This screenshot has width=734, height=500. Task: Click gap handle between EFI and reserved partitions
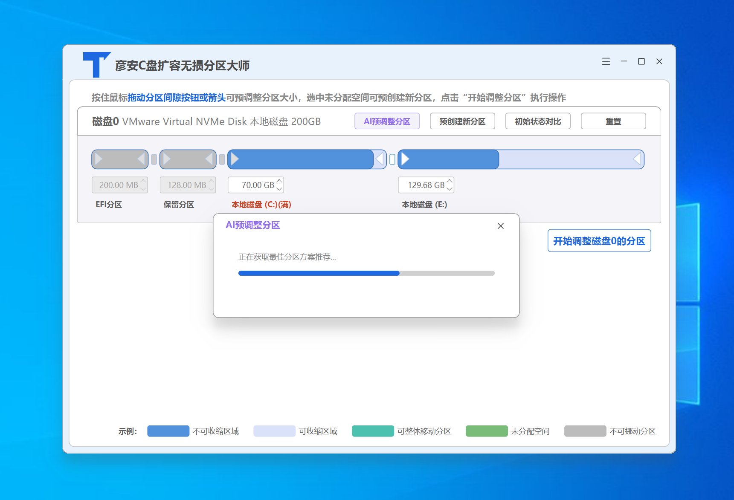[x=154, y=159]
